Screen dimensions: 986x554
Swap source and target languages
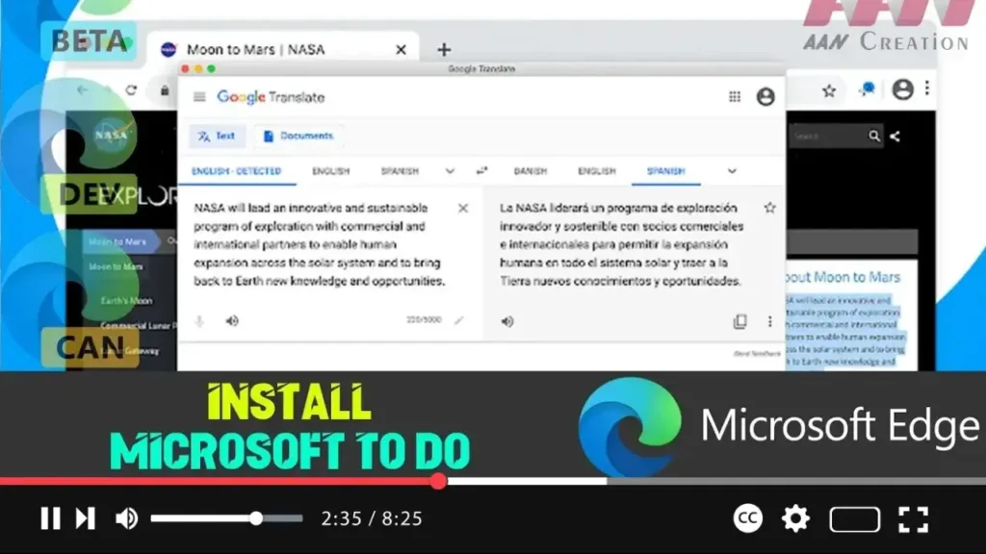pos(481,171)
